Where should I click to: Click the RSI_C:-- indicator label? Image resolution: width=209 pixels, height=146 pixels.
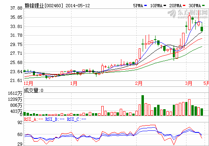77,119
